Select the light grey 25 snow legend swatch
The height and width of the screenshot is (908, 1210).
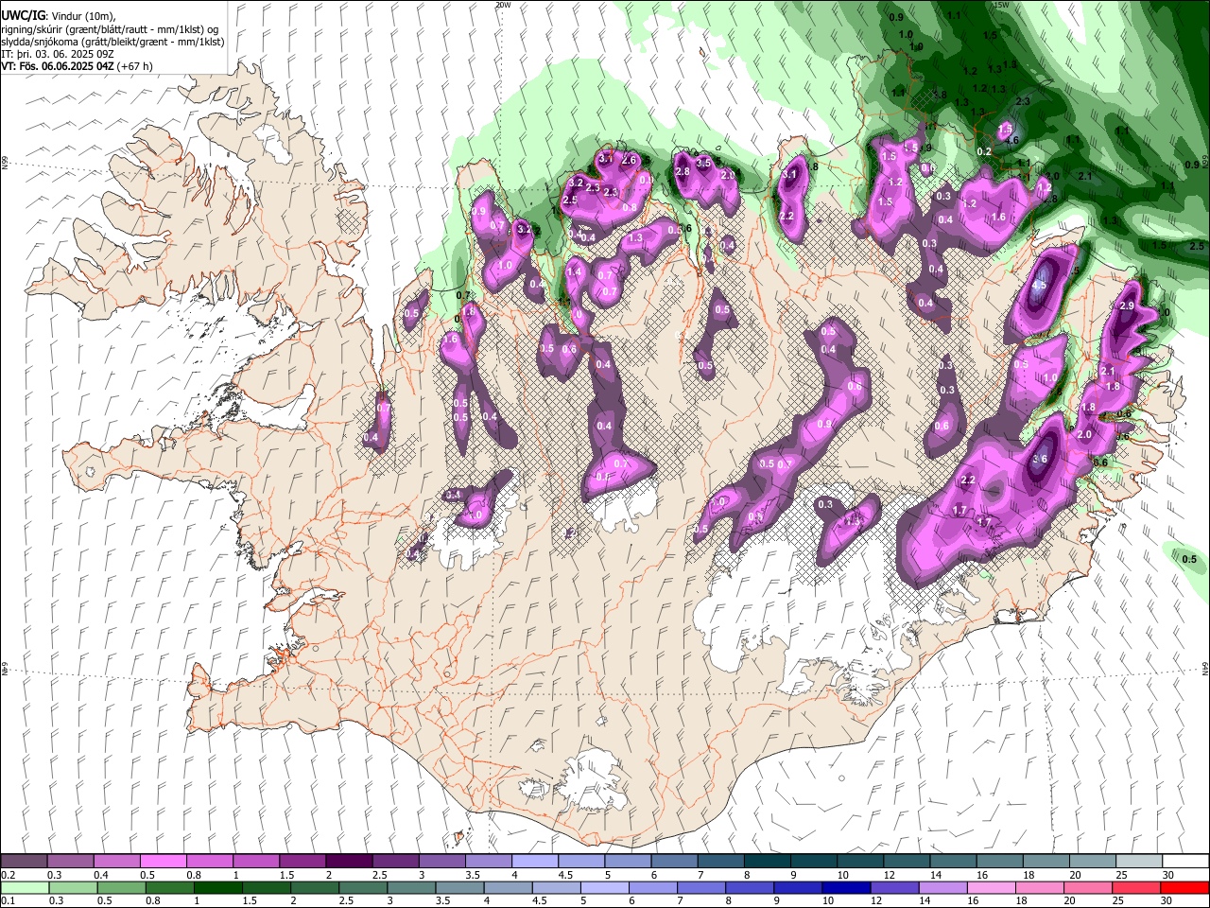[x=1138, y=862]
